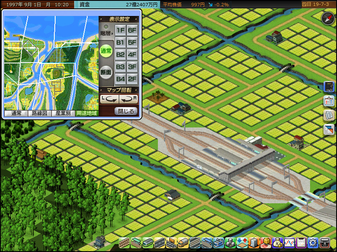Select the railway track laying tool
The height and width of the screenshot is (252, 337).
click(124, 243)
